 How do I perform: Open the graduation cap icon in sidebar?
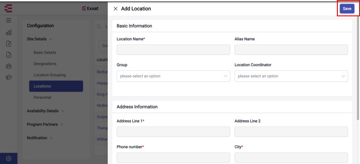click(x=9, y=77)
